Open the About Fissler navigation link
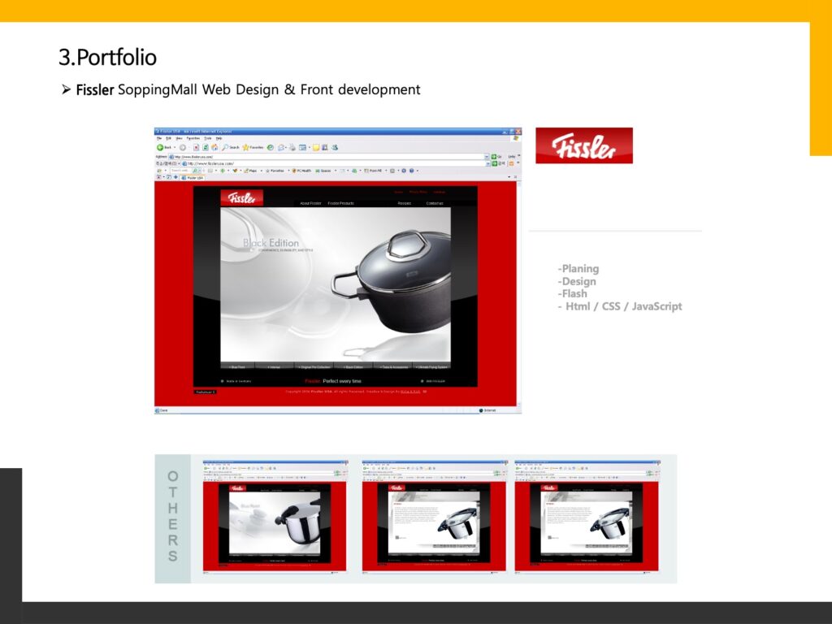This screenshot has height=624, width=832. tap(310, 203)
